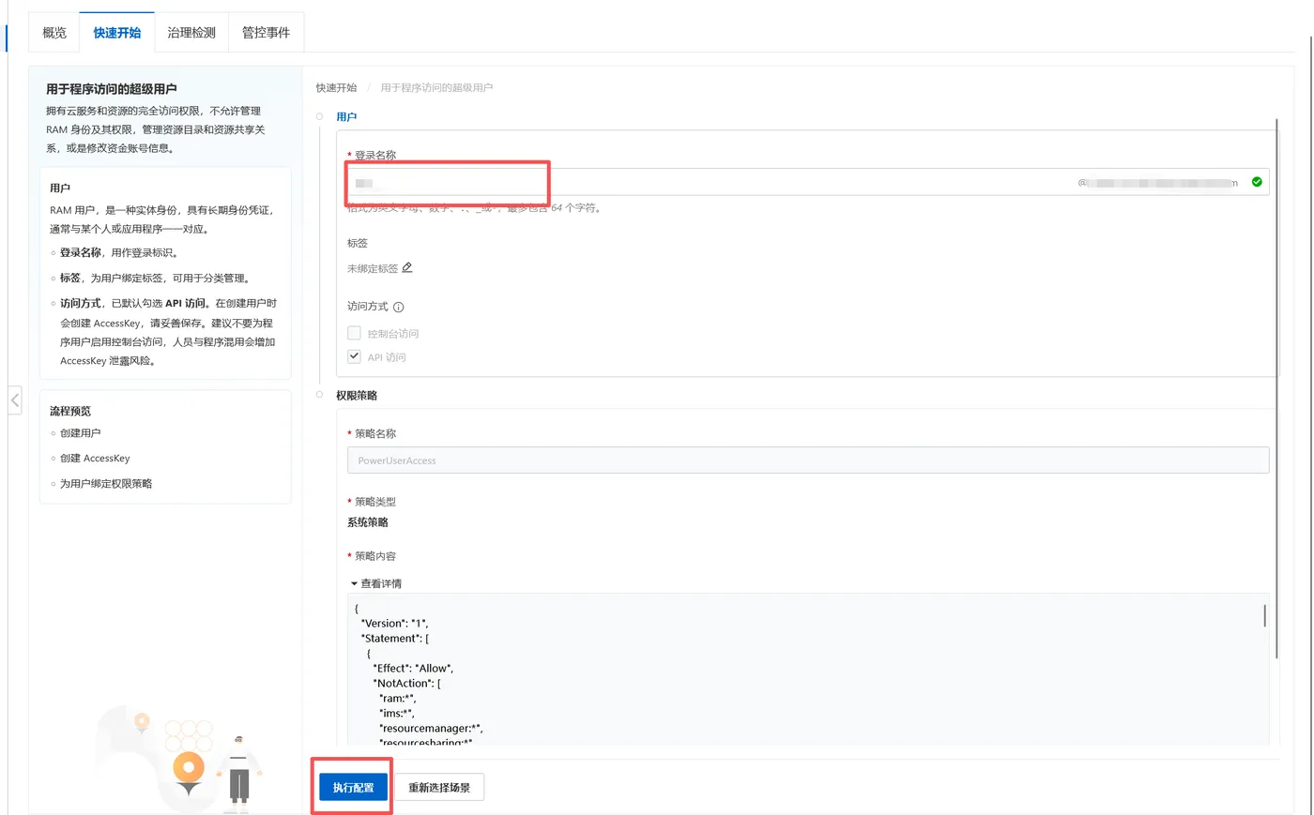The image size is (1314, 815).
Task: Focus the 登录名称 input field
Action: tap(807, 182)
